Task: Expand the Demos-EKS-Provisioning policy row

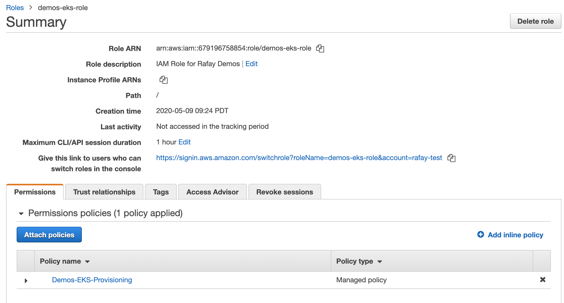Action: tap(26, 281)
